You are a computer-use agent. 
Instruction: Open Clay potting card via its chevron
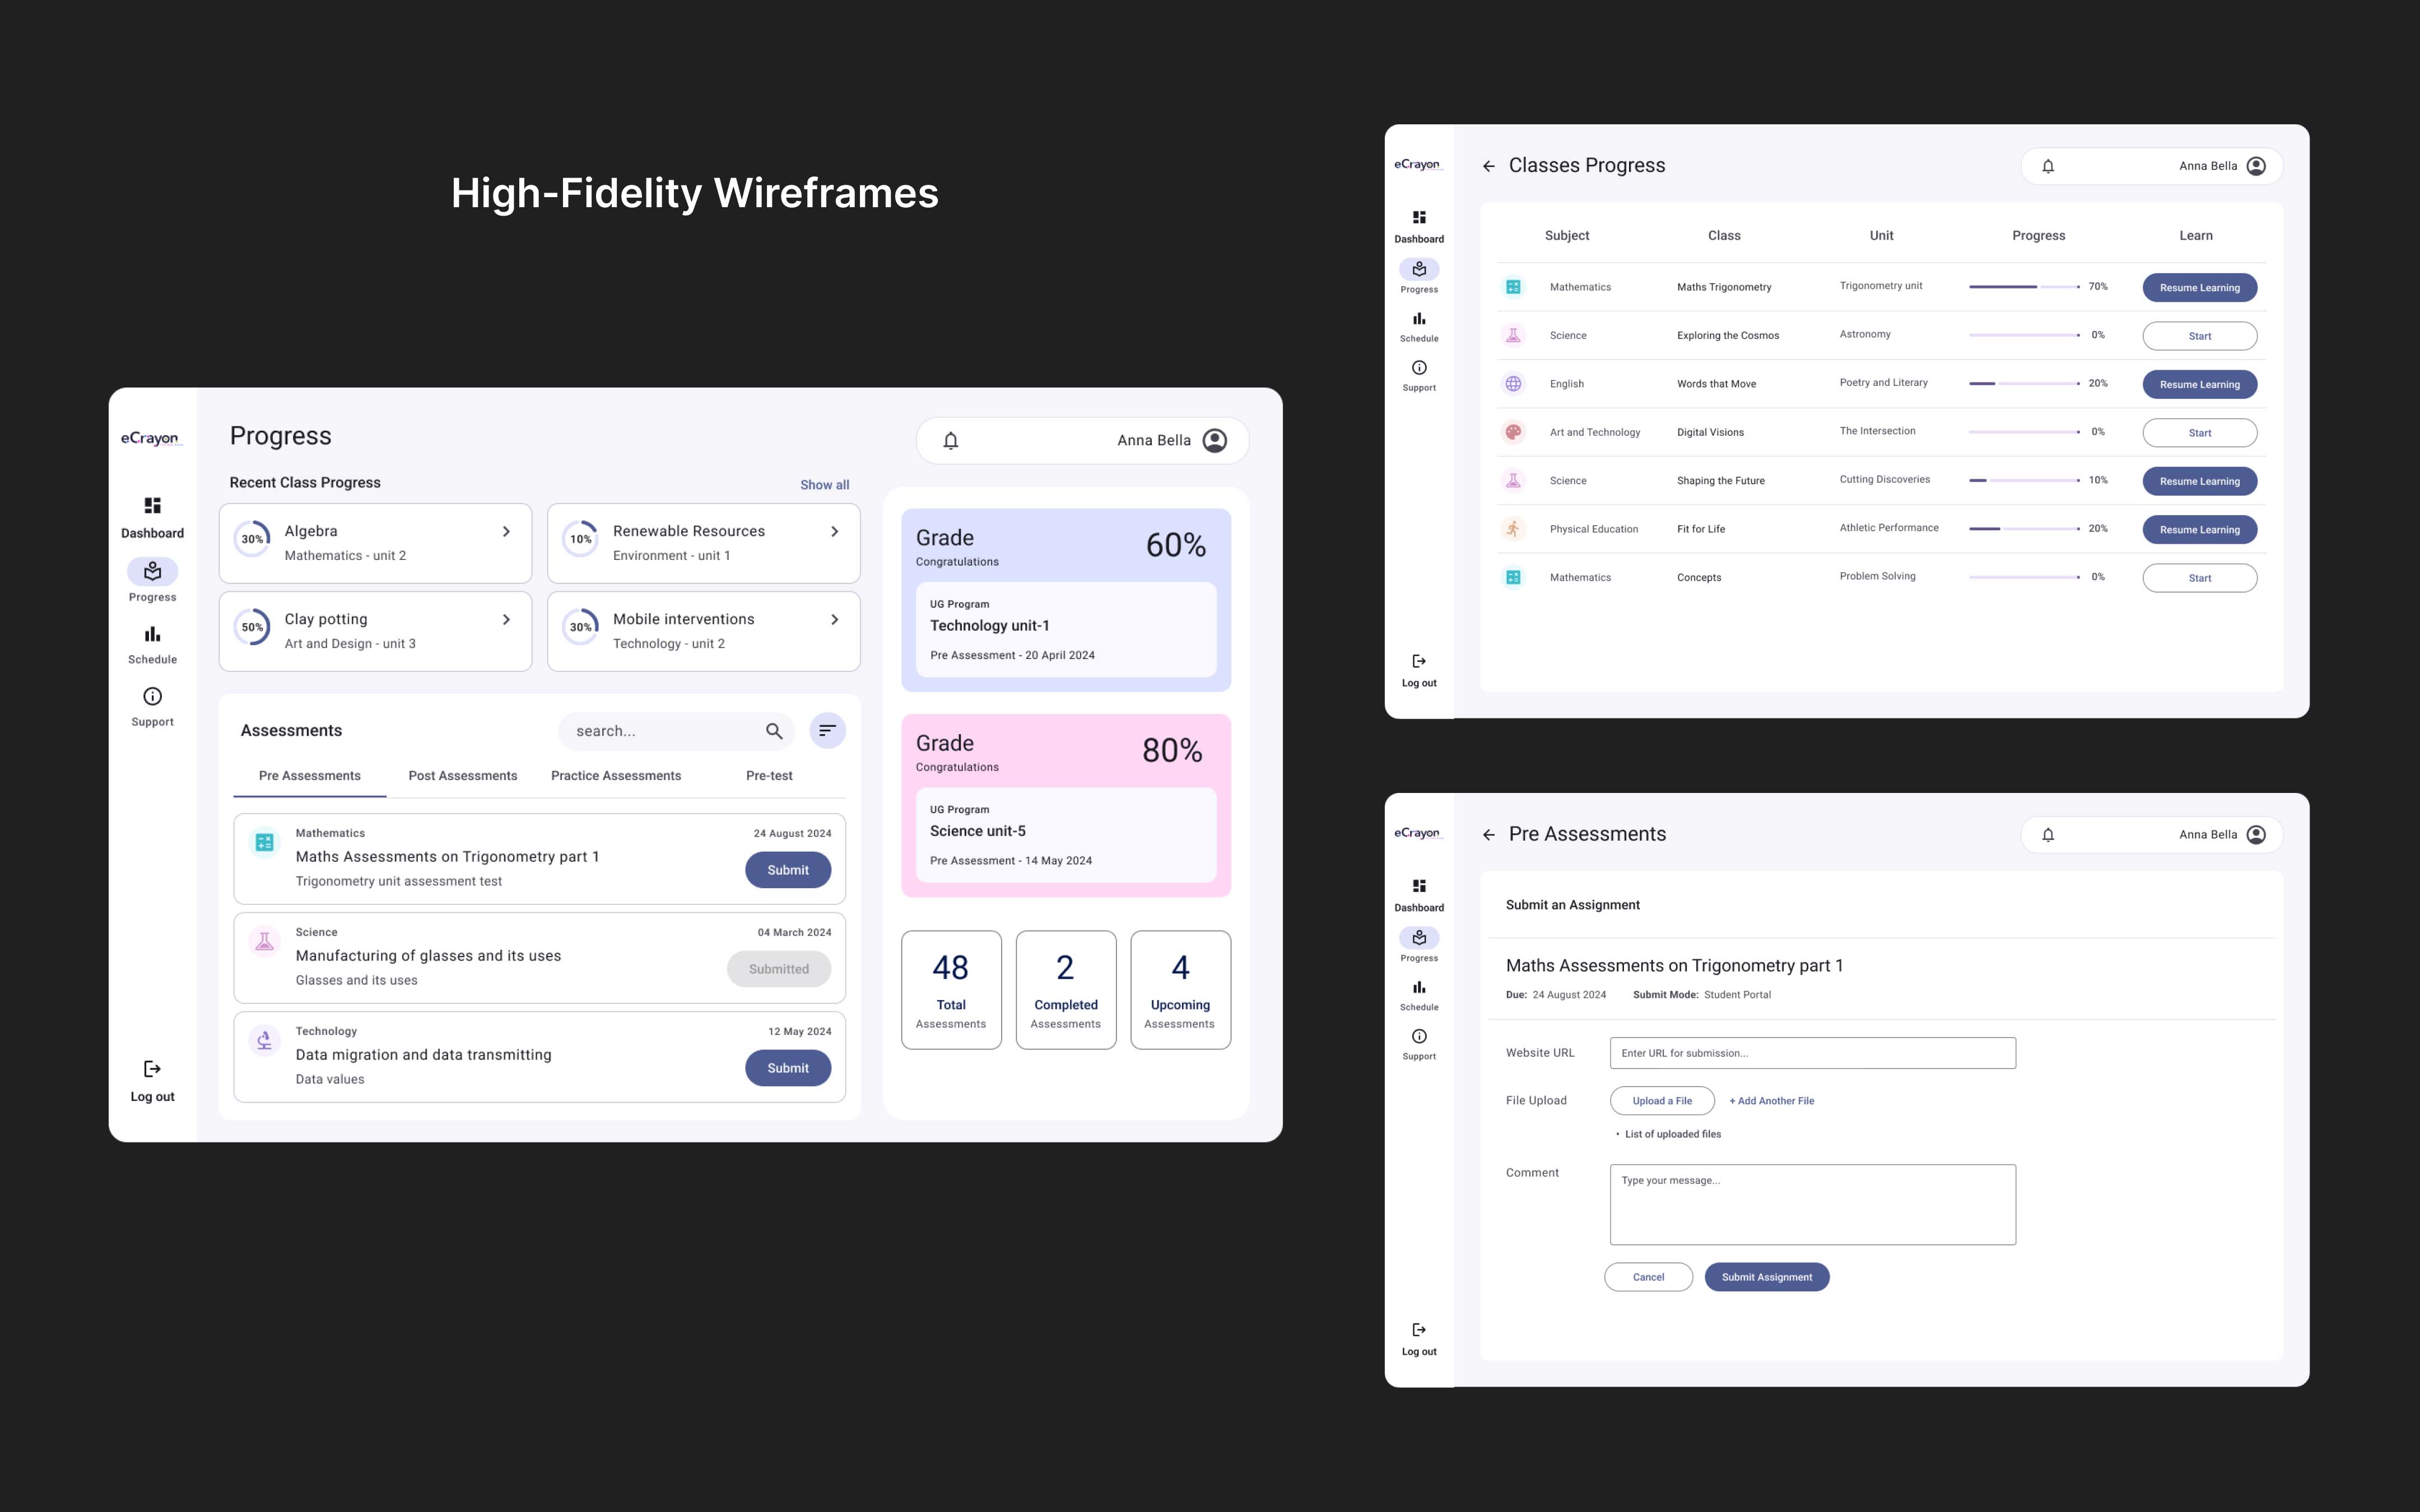506,620
